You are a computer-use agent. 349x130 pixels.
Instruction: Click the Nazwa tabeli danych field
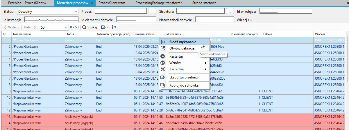pos(214,19)
